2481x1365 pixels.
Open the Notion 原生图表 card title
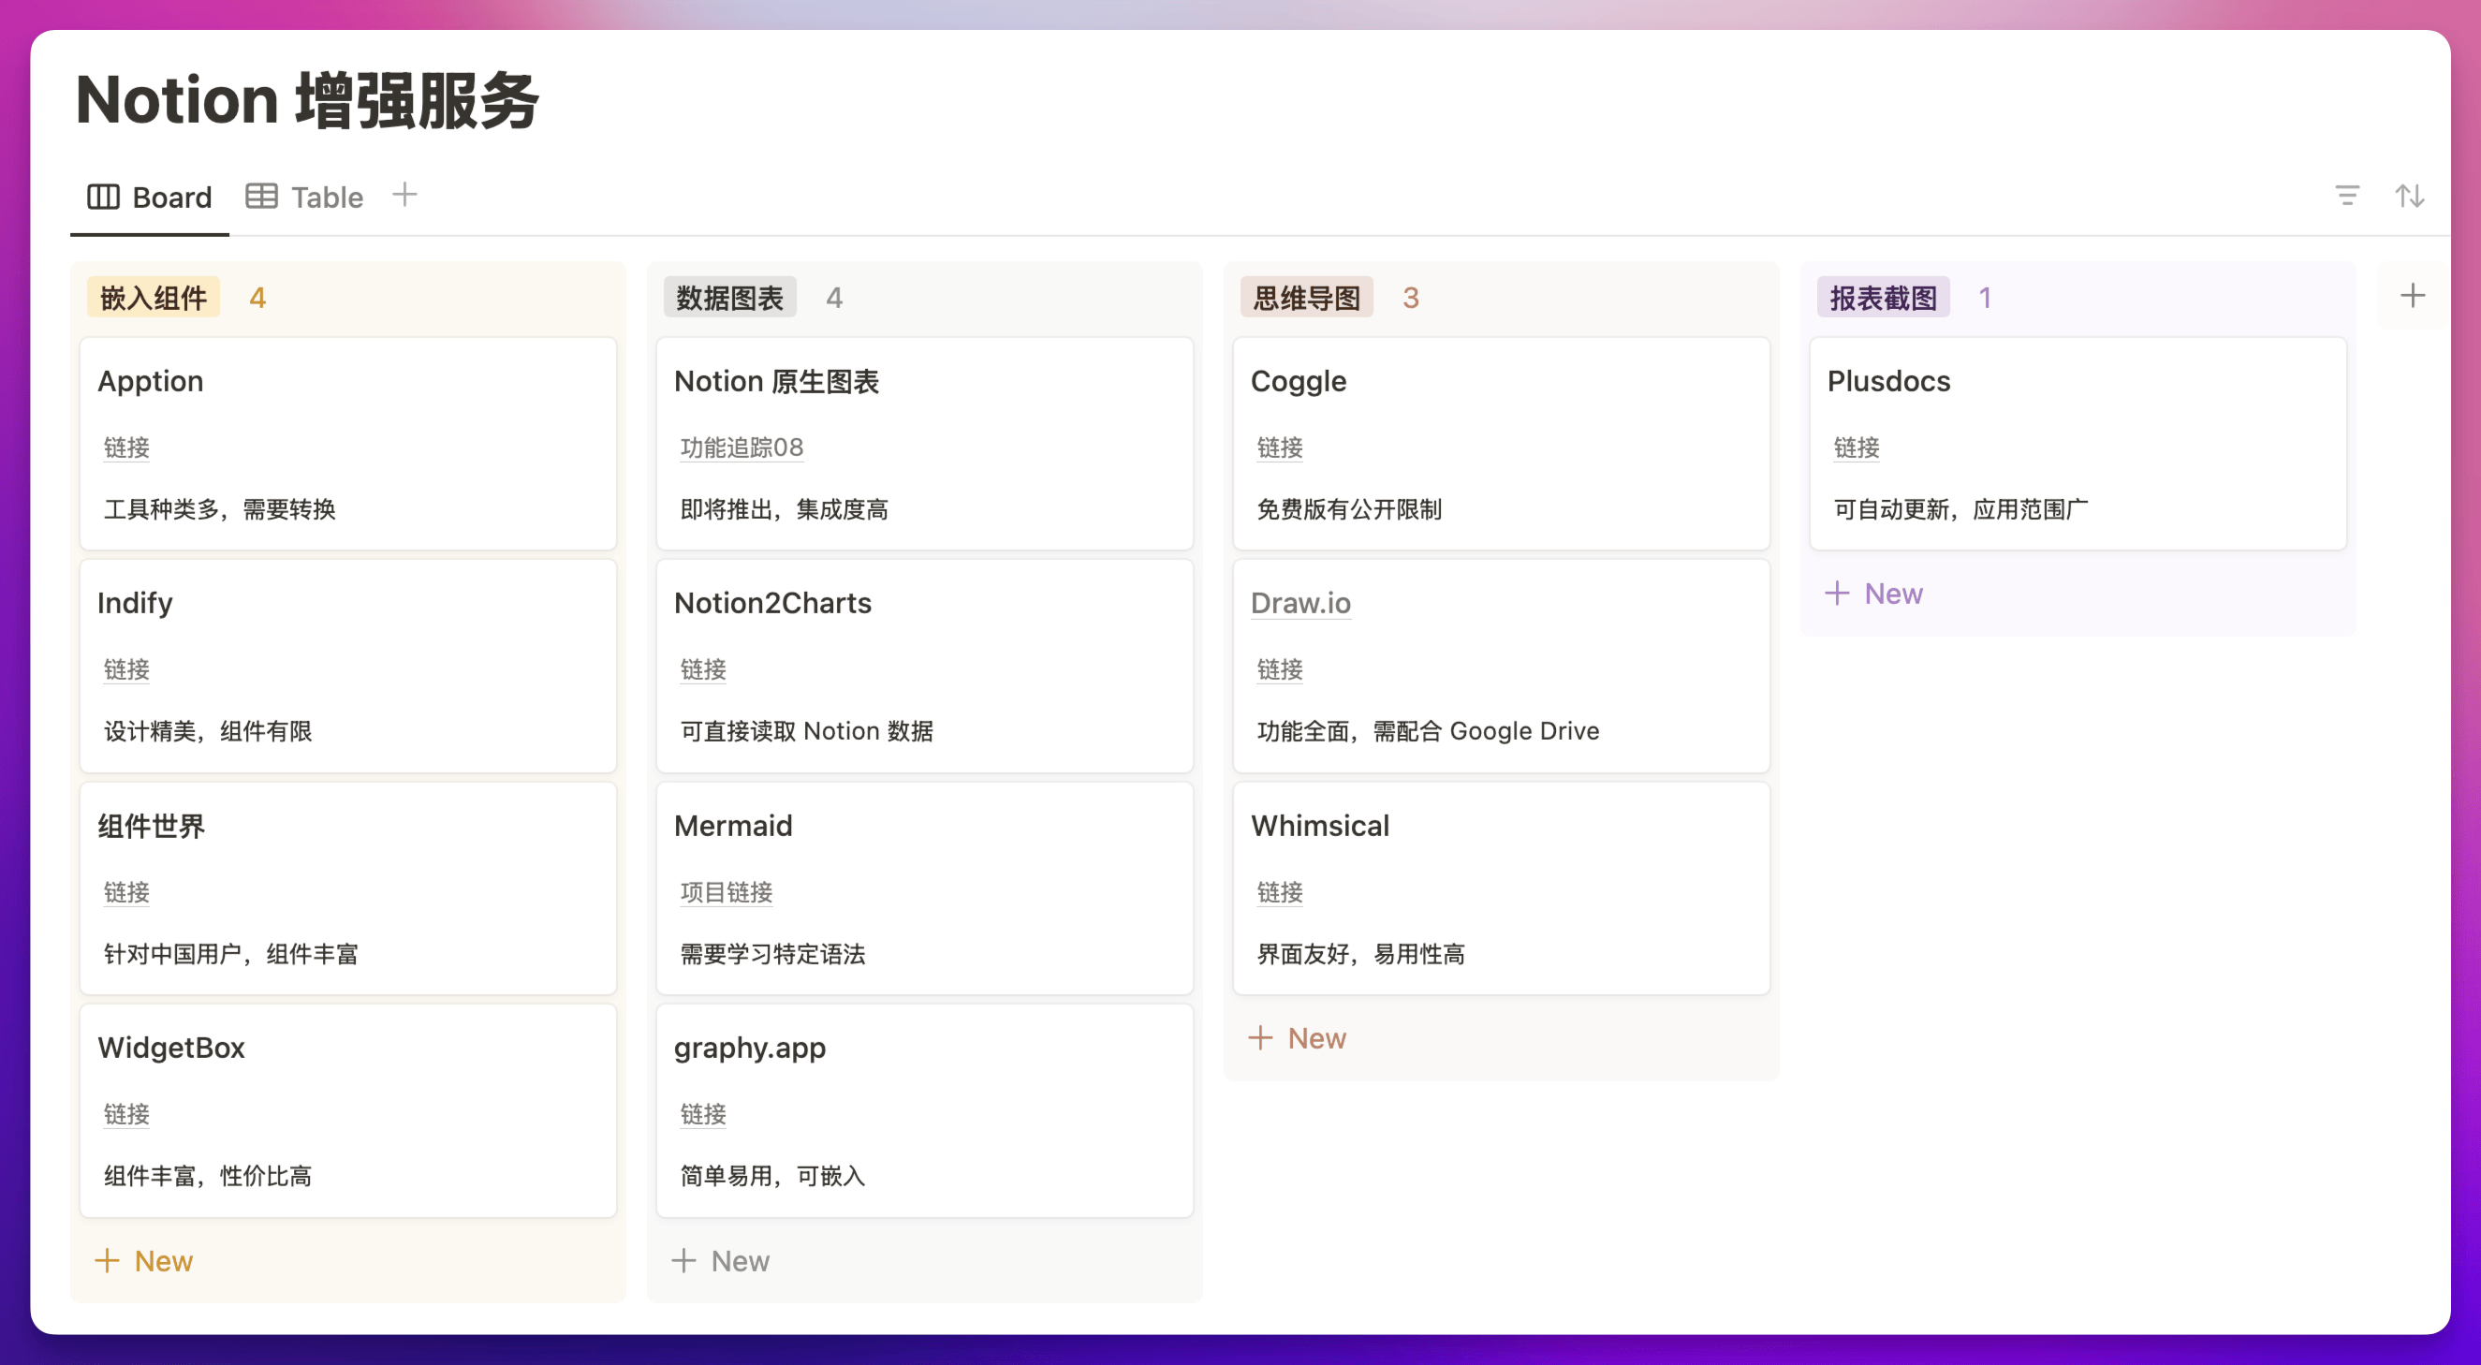click(x=776, y=381)
